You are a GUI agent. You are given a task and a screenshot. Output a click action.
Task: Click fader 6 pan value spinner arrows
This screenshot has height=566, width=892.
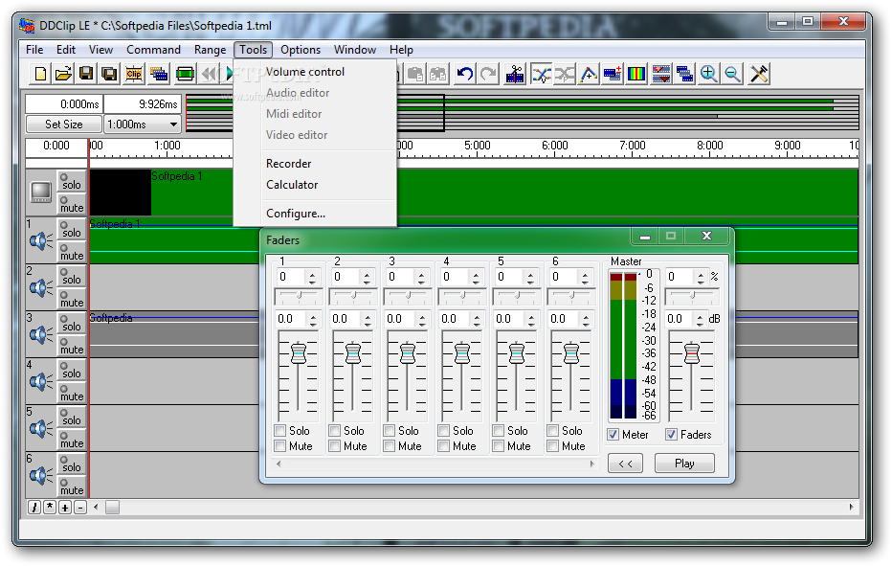point(585,278)
